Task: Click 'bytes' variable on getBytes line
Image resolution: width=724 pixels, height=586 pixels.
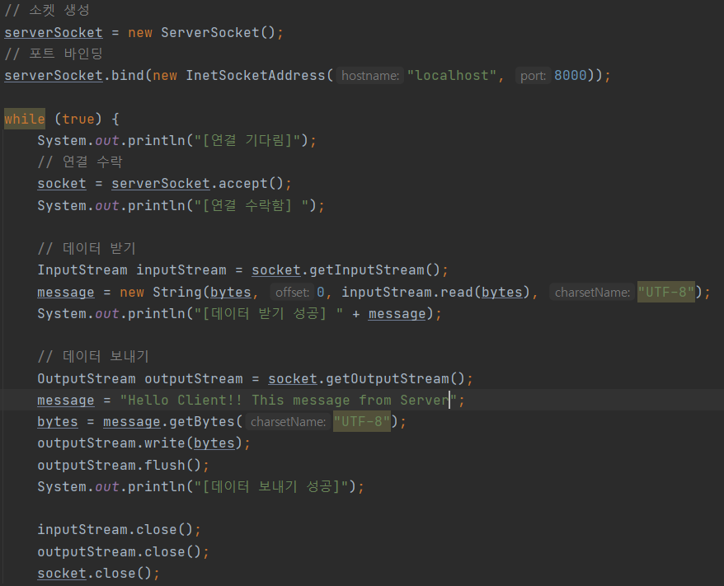Action: coord(58,422)
